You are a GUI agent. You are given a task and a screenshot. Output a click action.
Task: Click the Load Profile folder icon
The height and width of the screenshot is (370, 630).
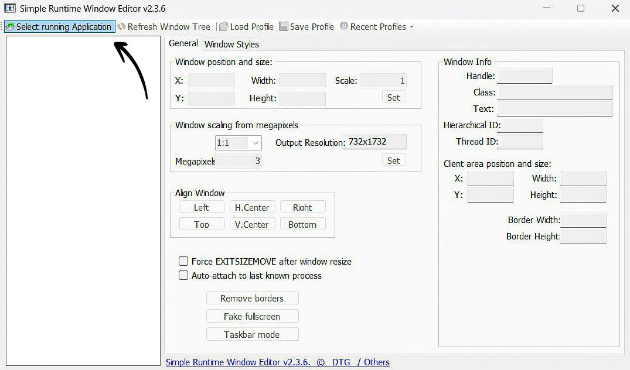coord(224,26)
